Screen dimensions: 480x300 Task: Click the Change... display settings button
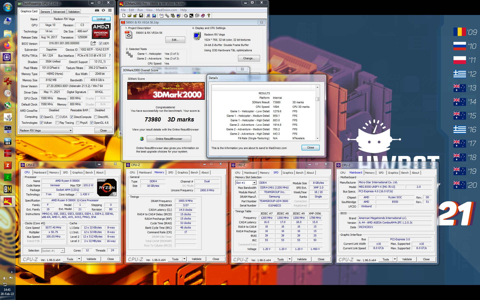click(x=249, y=58)
